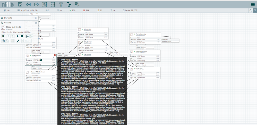Screen dimensions: 257x125
Task: Collapse the Operate panel
Action: pyautogui.click(x=36, y=23)
